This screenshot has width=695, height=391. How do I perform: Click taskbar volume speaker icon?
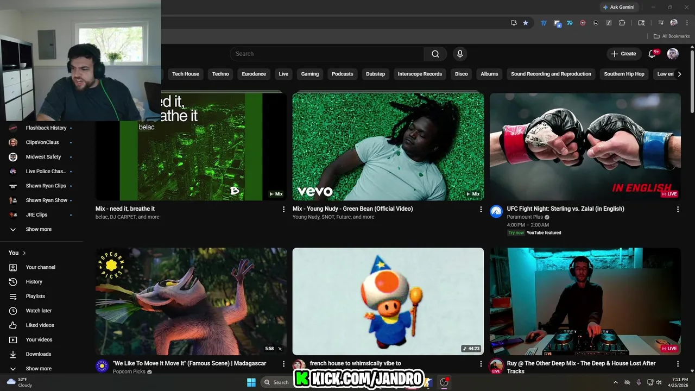(659, 382)
